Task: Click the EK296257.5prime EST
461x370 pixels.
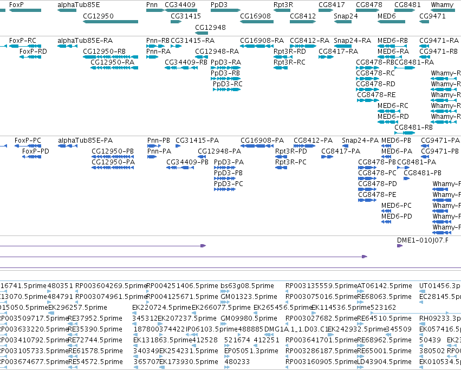Action: click(51, 313)
